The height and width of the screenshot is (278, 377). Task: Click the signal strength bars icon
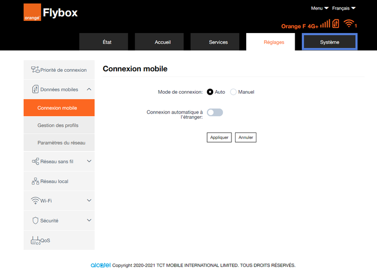pos(325,24)
